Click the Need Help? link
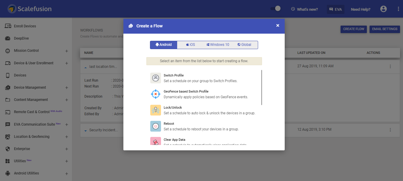Viewport: 403px width, 181px height. [361, 9]
